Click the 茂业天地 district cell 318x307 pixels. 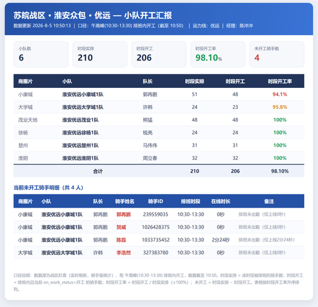[28, 120]
